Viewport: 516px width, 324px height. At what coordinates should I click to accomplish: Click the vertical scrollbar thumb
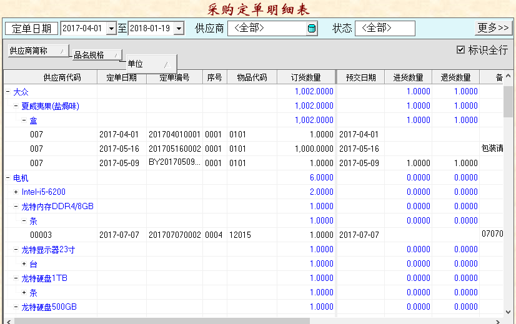[x=508, y=101]
